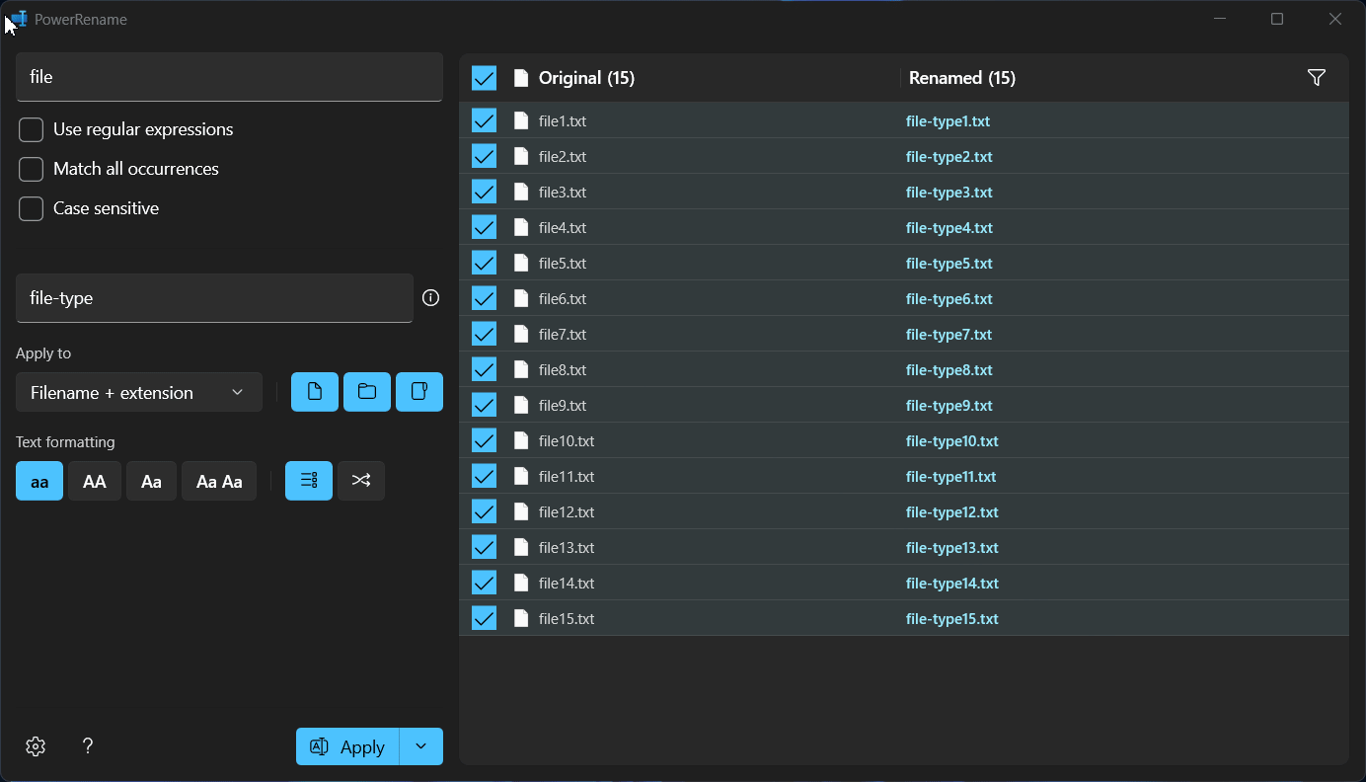Click renamed entry file-type13.txt
The width and height of the screenshot is (1366, 782).
(x=952, y=547)
